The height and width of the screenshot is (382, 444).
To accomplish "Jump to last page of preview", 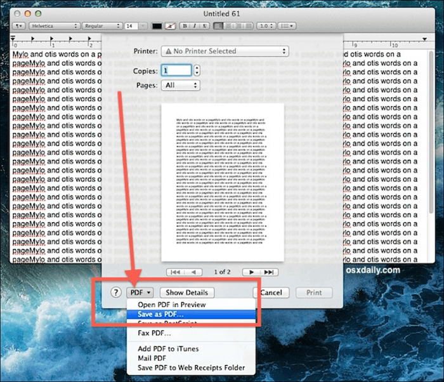I will 269,272.
